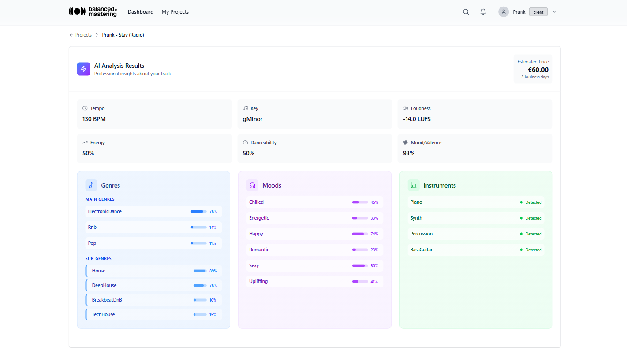
Task: Click the Sexy mood progress bar
Action: pos(359,265)
